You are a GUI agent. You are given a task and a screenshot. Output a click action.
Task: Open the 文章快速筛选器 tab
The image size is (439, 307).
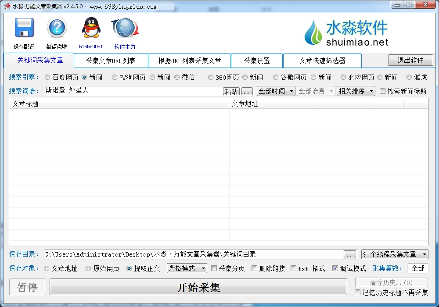[x=322, y=61]
